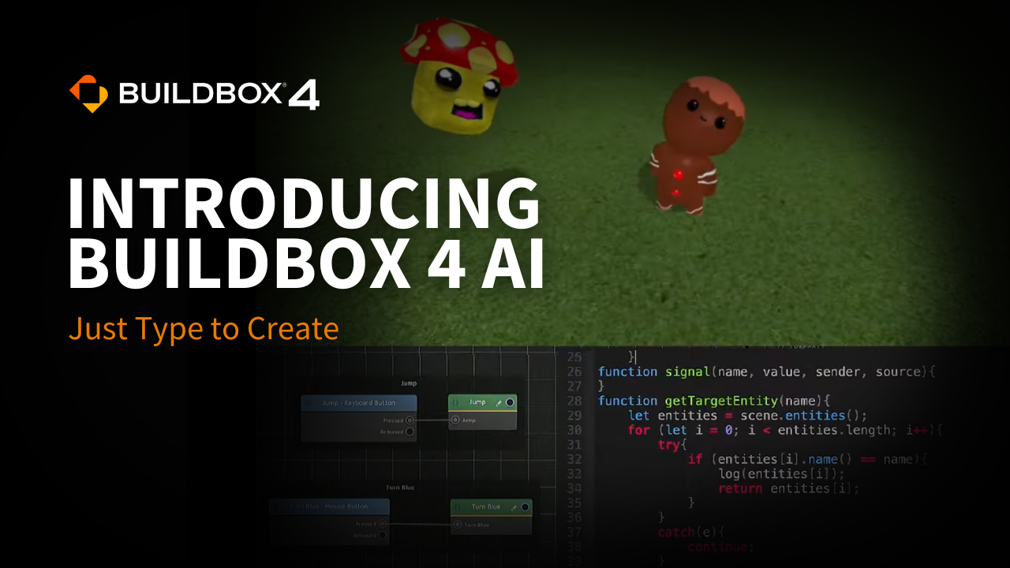1010x568 pixels.
Task: Click the BUILDBOX 4 wordmark text
Action: coord(219,95)
